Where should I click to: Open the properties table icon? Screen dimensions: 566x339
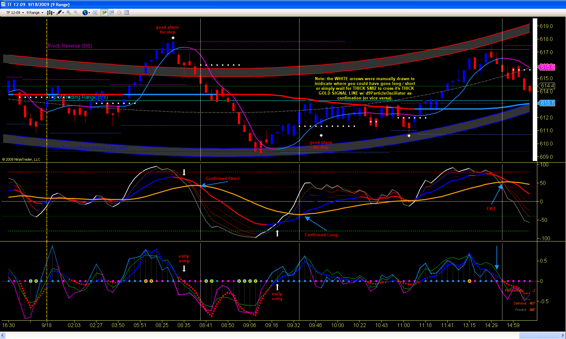pyautogui.click(x=126, y=13)
